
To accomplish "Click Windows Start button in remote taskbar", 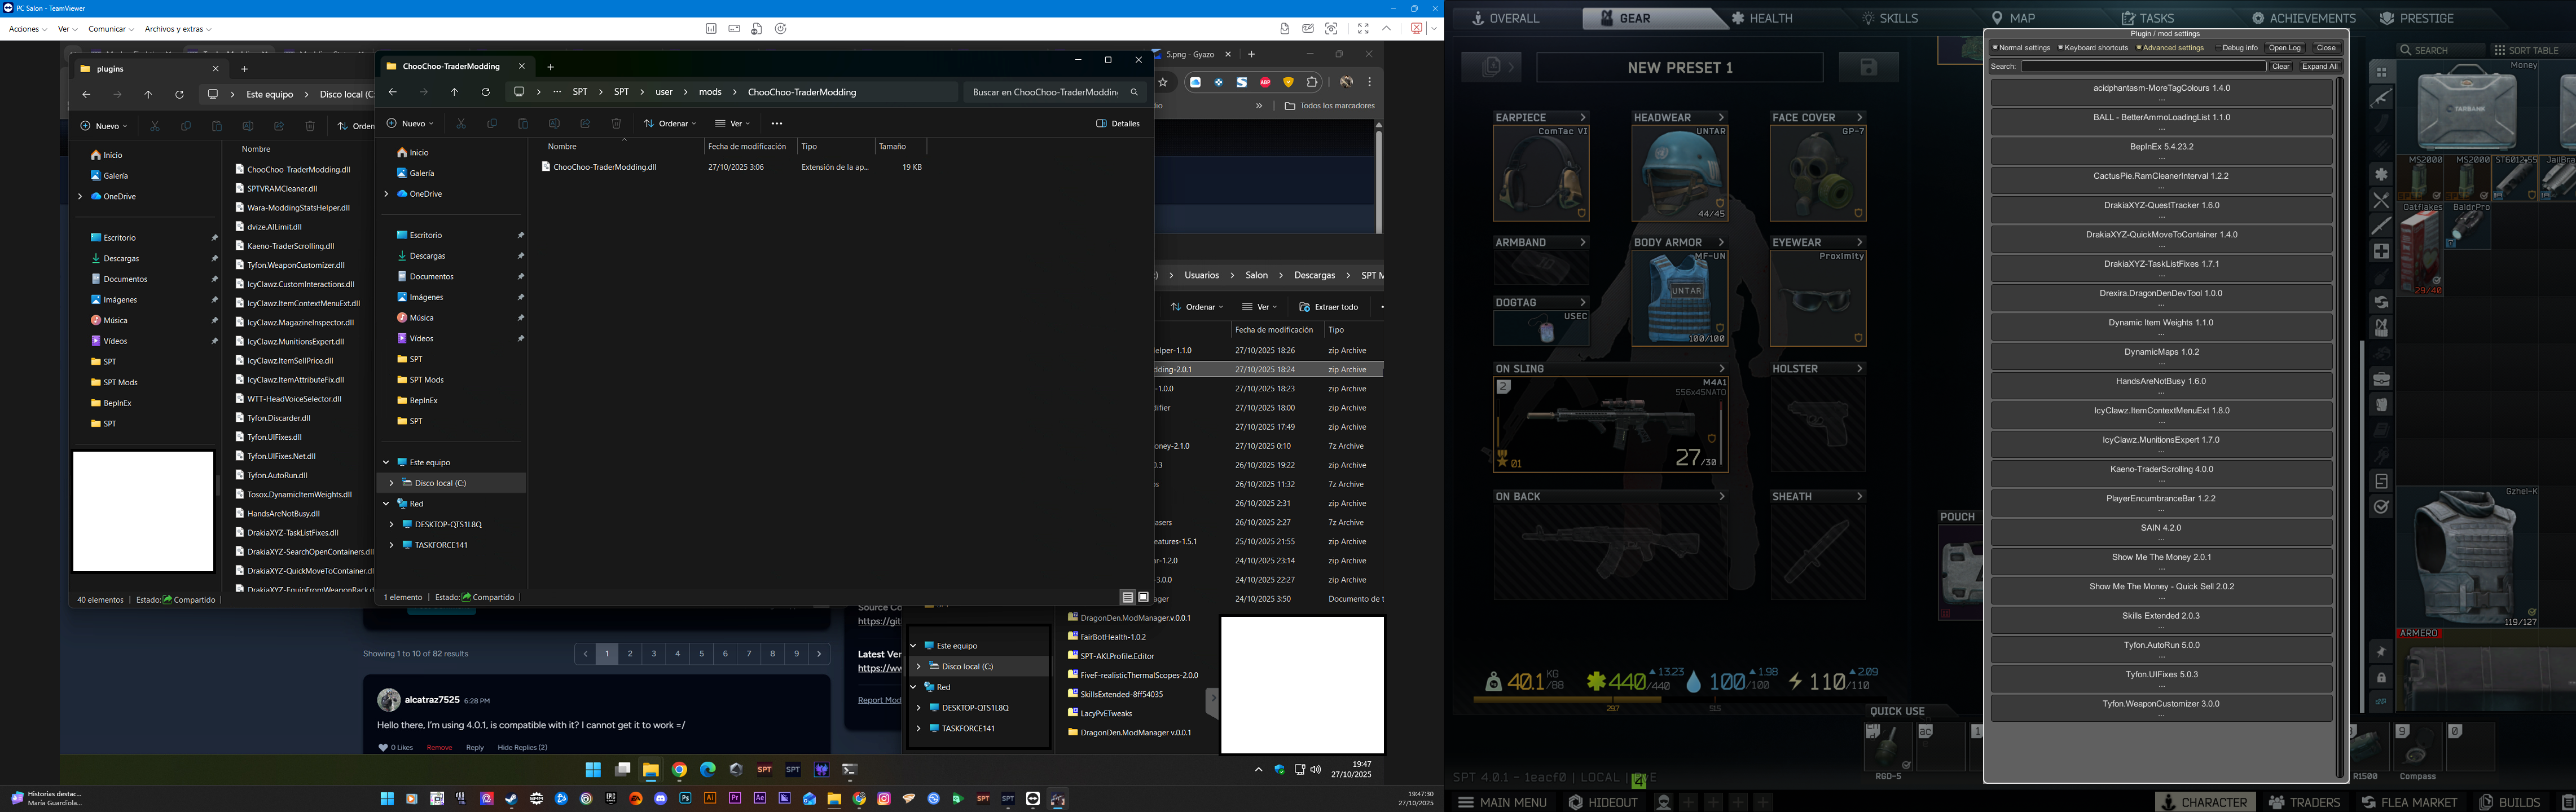I will click(x=593, y=769).
